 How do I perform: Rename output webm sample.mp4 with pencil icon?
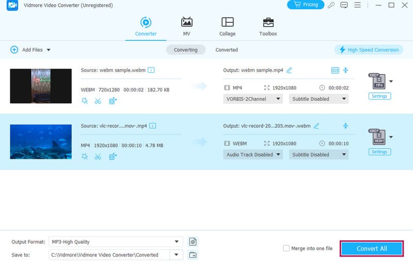click(x=289, y=70)
